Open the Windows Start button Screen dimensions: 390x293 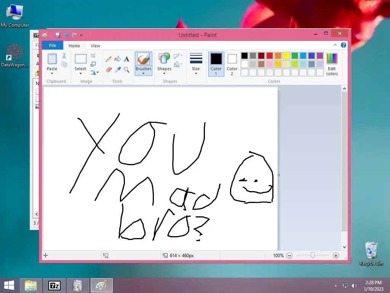[9, 285]
